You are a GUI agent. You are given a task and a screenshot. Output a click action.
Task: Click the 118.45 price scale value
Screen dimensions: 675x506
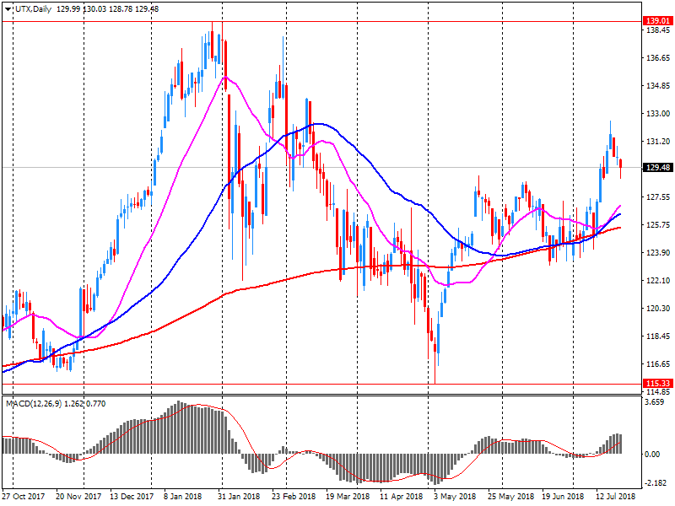coord(658,336)
